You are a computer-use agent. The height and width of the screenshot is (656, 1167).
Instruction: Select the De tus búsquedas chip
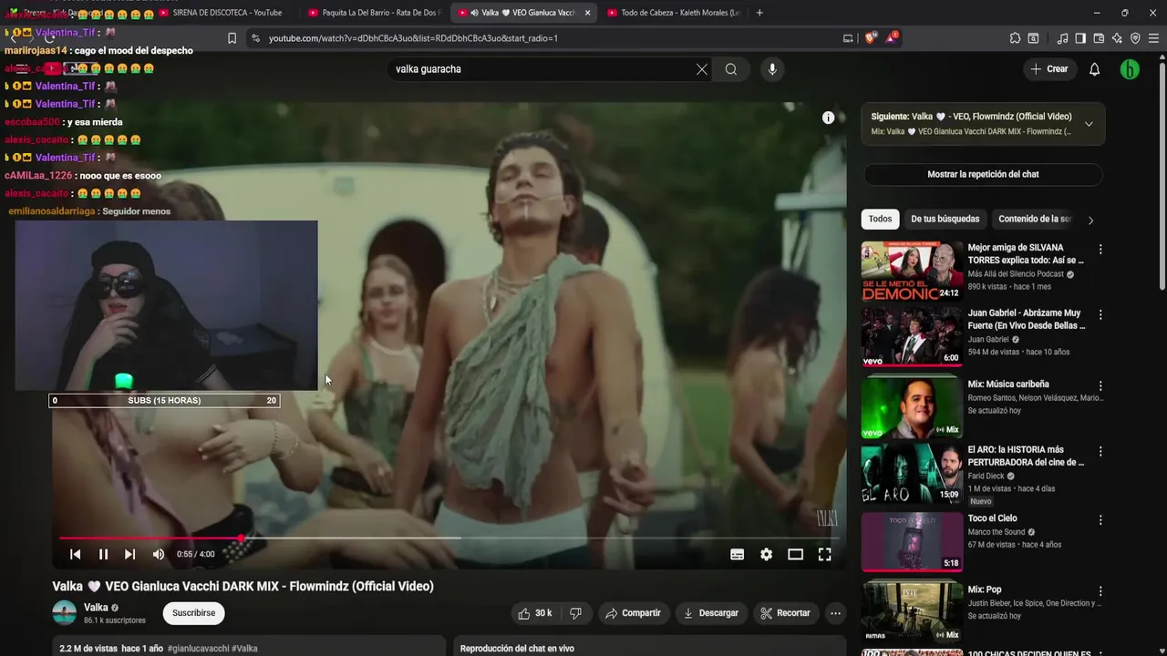pyautogui.click(x=945, y=219)
